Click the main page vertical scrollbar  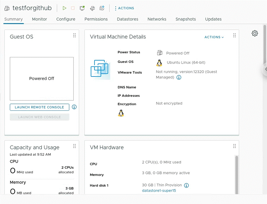click(x=265, y=44)
